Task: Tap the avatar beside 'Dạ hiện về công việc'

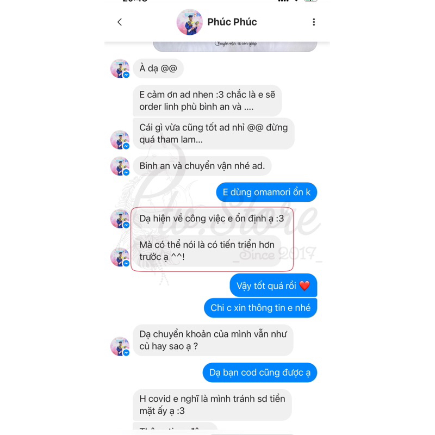Action: (120, 219)
